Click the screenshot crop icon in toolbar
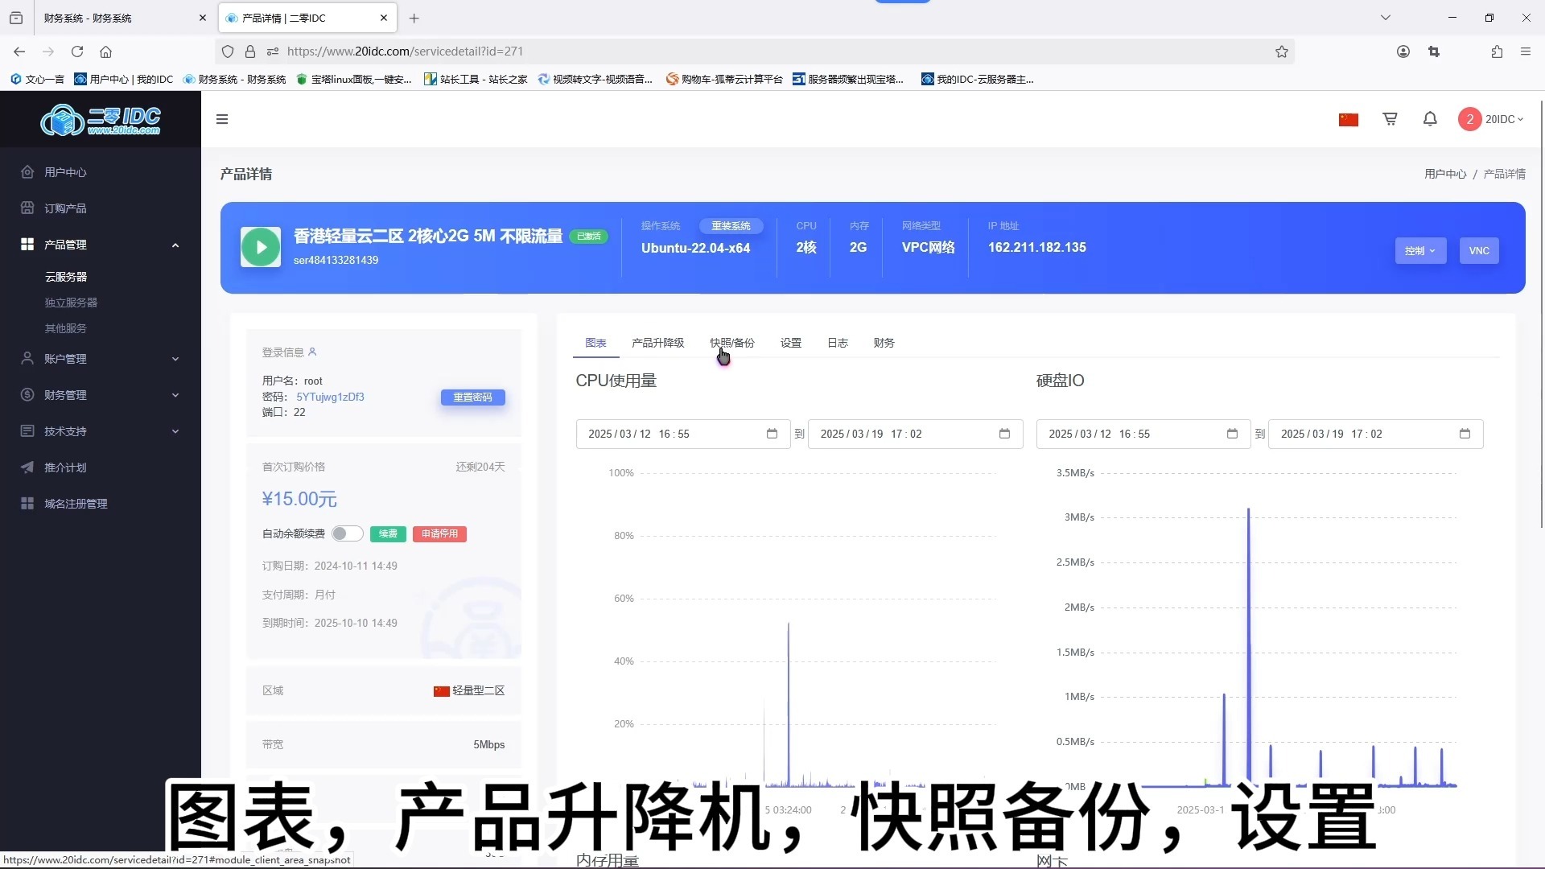1545x869 pixels. point(1434,51)
